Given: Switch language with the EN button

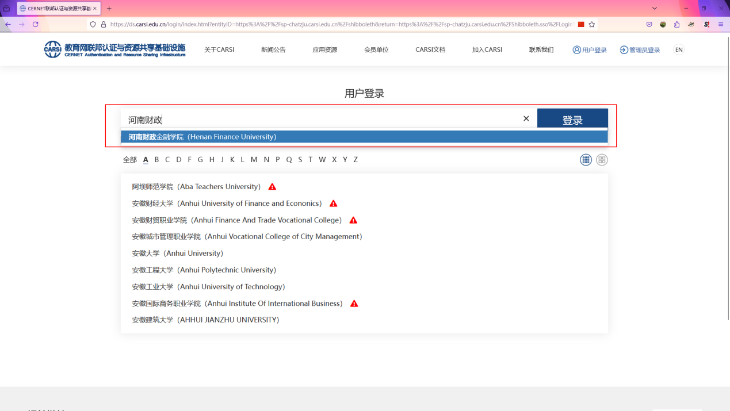Looking at the screenshot, I should [679, 50].
